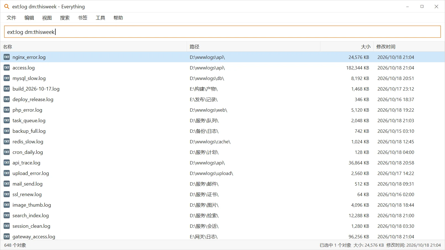The height and width of the screenshot is (250, 445).
Task: Click the cron_daily.log file icon
Action: (x=7, y=152)
